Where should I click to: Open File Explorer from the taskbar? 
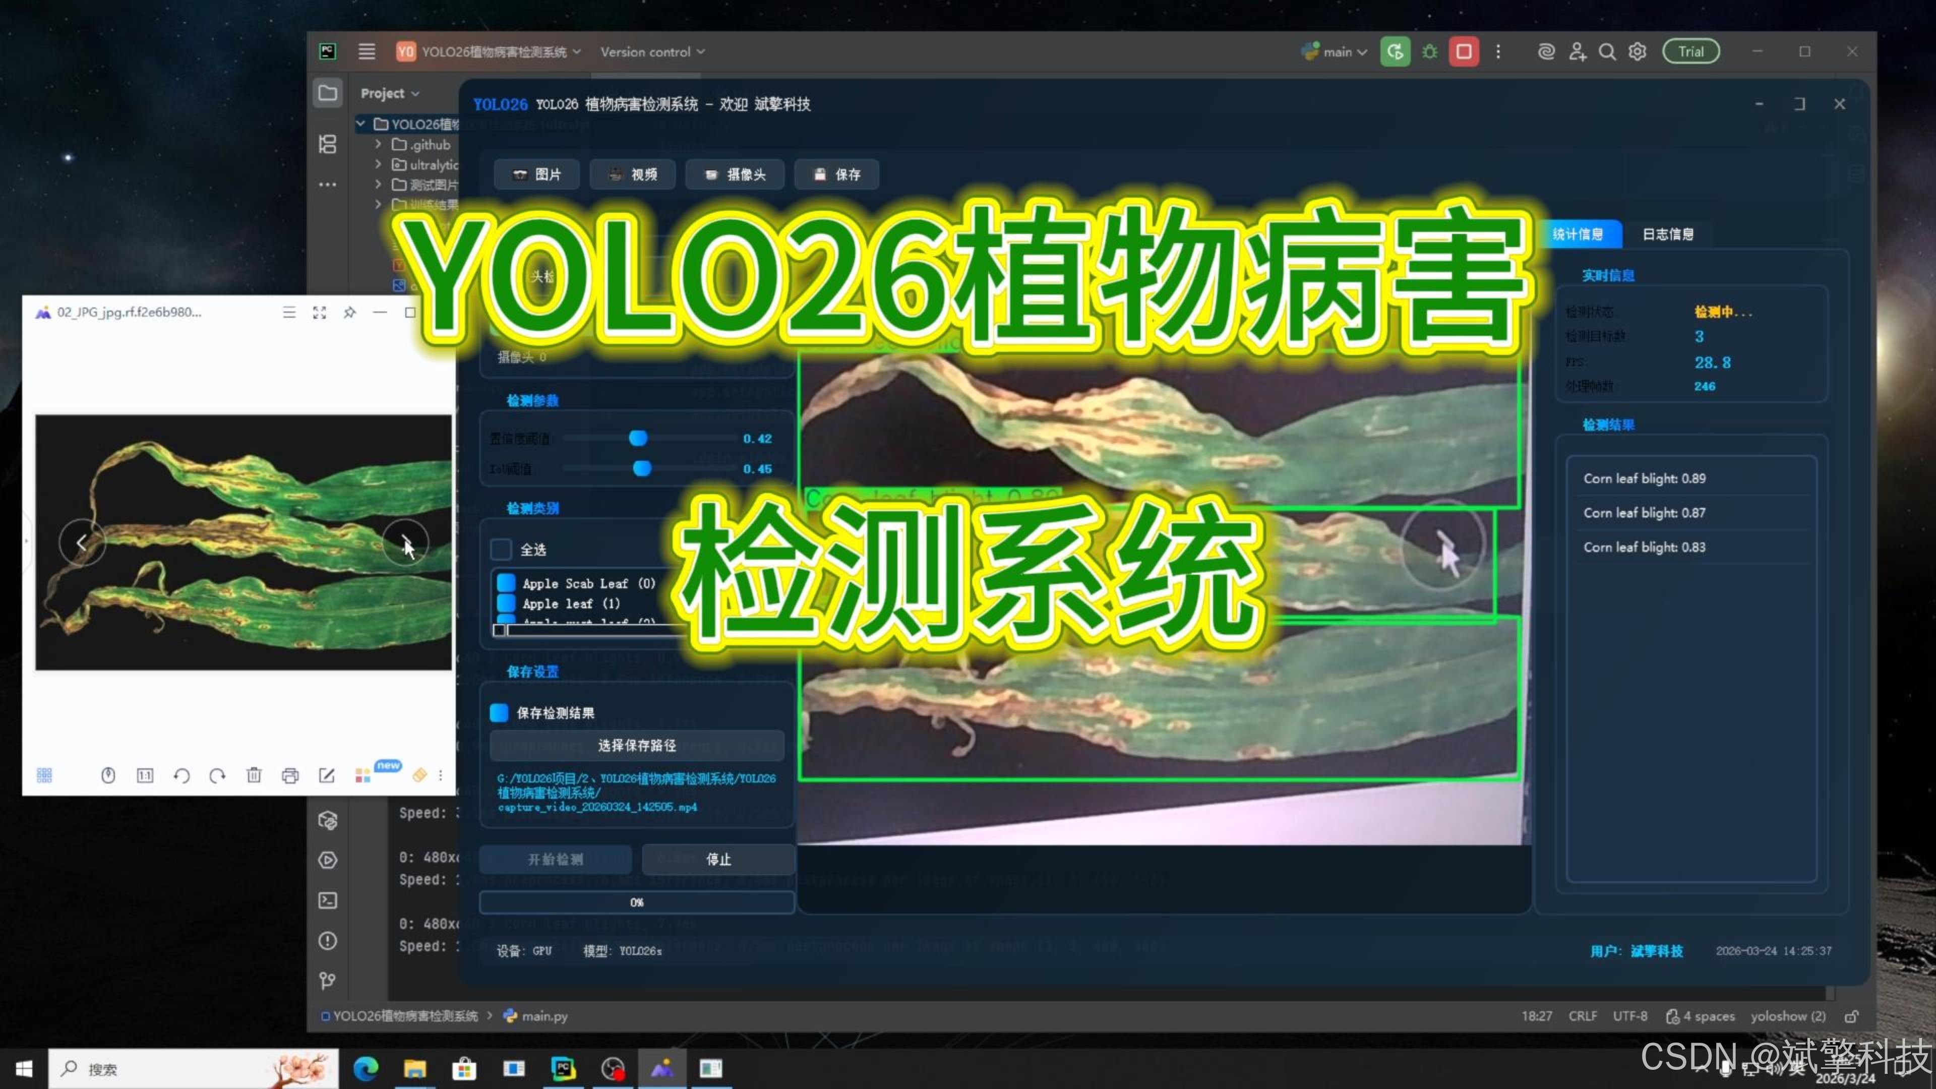click(x=415, y=1069)
